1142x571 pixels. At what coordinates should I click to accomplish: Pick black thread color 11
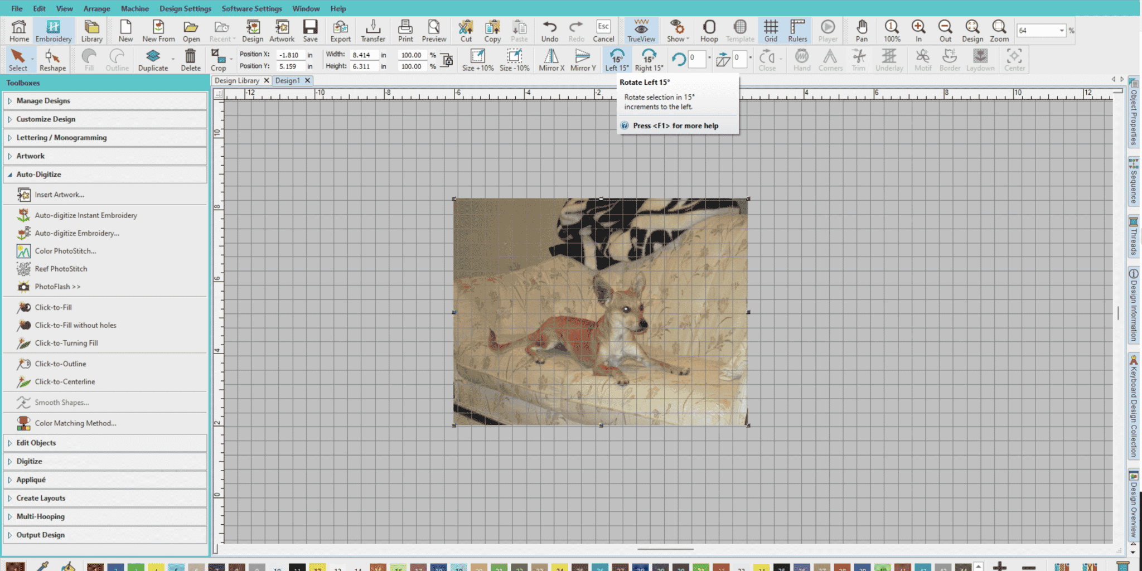[x=297, y=567]
